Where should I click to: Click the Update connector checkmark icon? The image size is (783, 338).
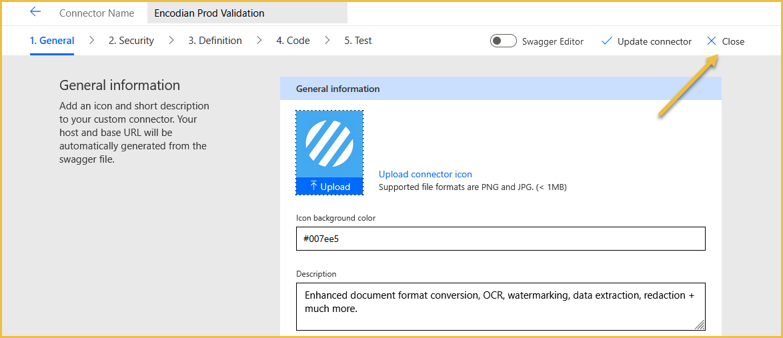point(607,41)
